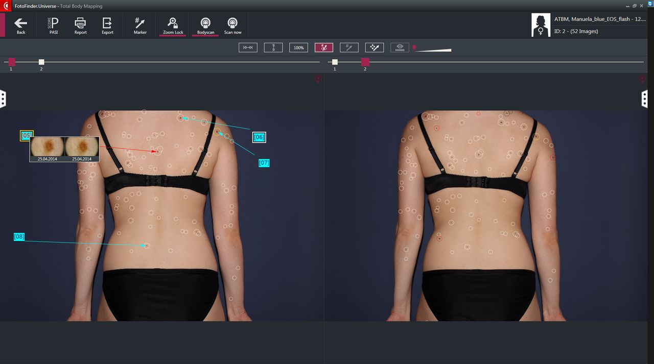Toggle the greyed-out eye overlay button
Screen dimensions: 654x364
[400, 47]
